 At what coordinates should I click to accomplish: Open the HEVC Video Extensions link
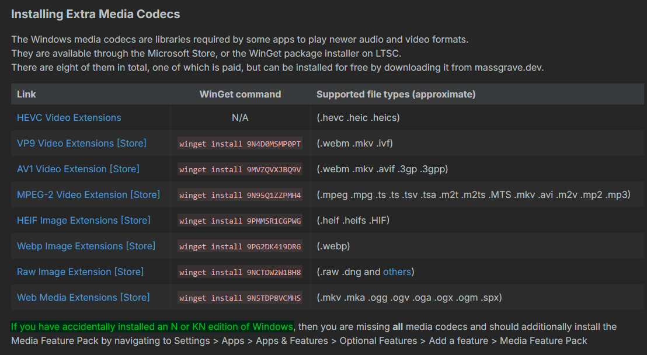pyautogui.click(x=69, y=117)
